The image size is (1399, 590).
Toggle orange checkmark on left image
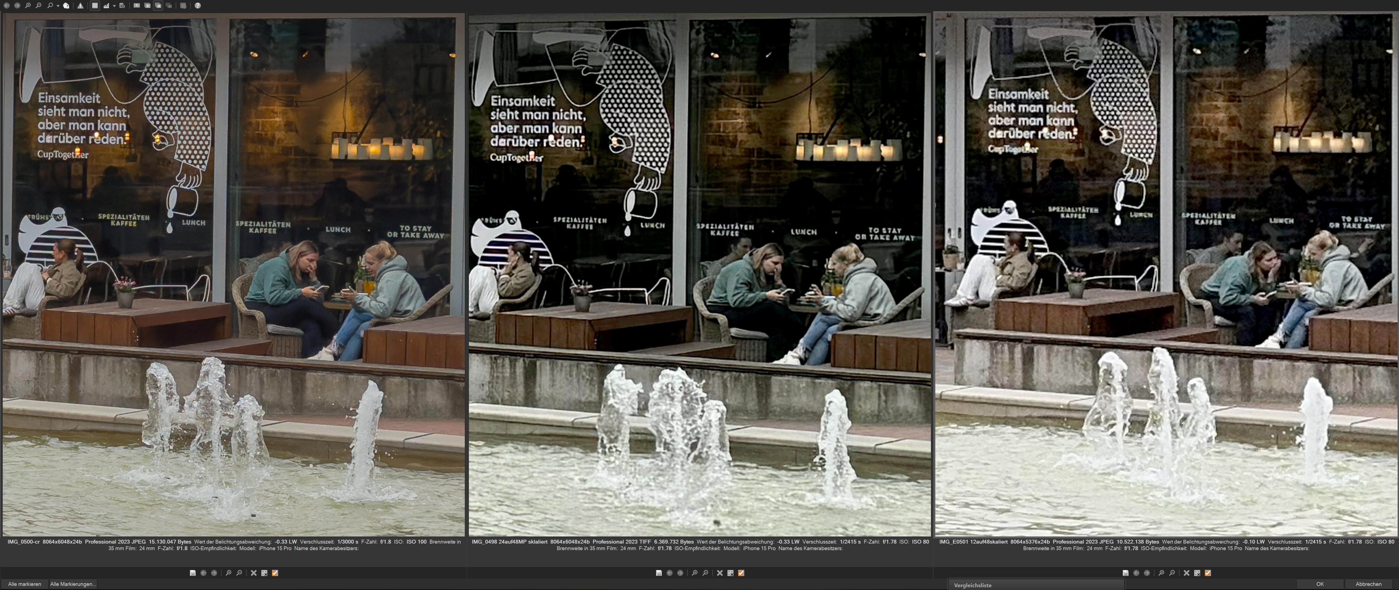[x=275, y=573]
